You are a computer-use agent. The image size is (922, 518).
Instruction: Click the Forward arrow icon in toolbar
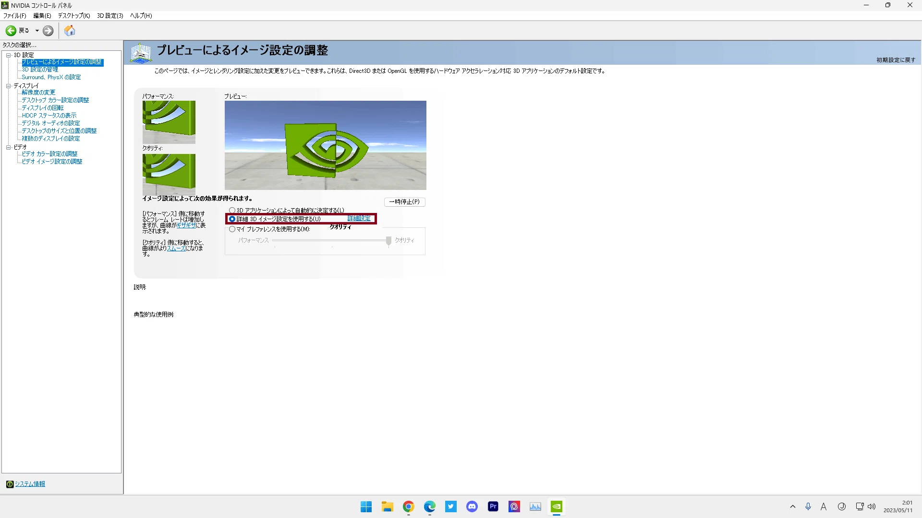click(x=48, y=31)
